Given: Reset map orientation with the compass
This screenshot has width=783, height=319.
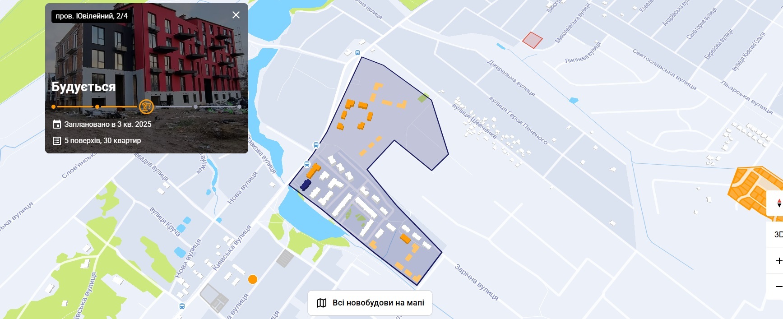Looking at the screenshot, I should (778, 203).
